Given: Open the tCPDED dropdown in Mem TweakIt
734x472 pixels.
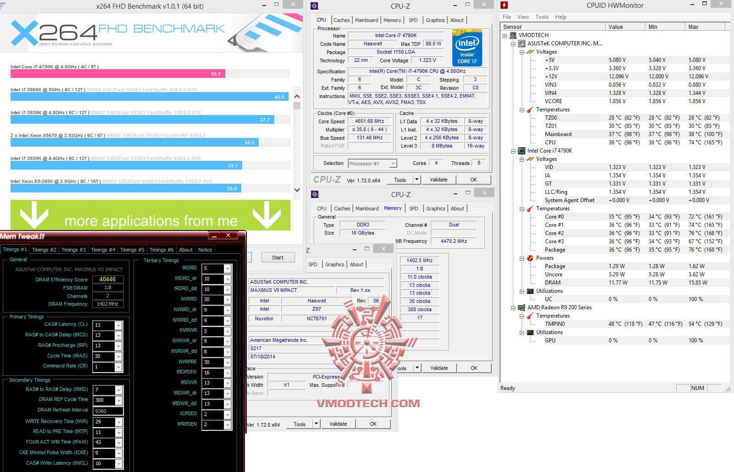Looking at the screenshot, I should (x=228, y=414).
